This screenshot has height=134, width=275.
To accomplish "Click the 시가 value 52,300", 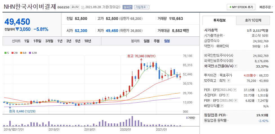I will 81,31.
